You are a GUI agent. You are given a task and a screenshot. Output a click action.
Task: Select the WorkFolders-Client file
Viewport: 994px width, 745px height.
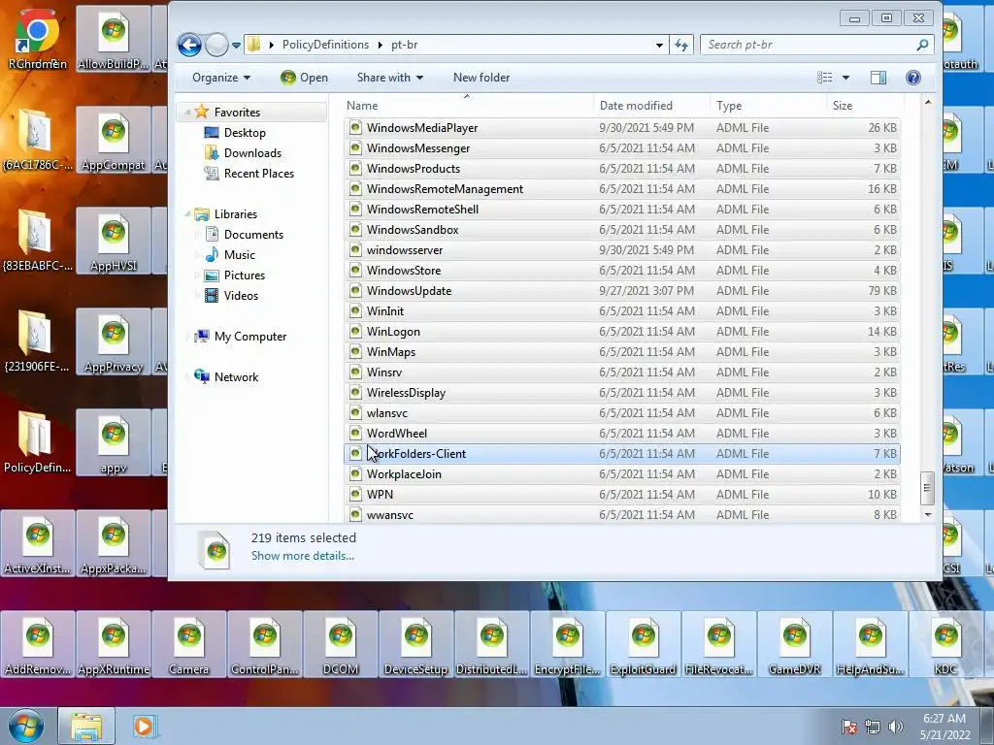(621, 454)
